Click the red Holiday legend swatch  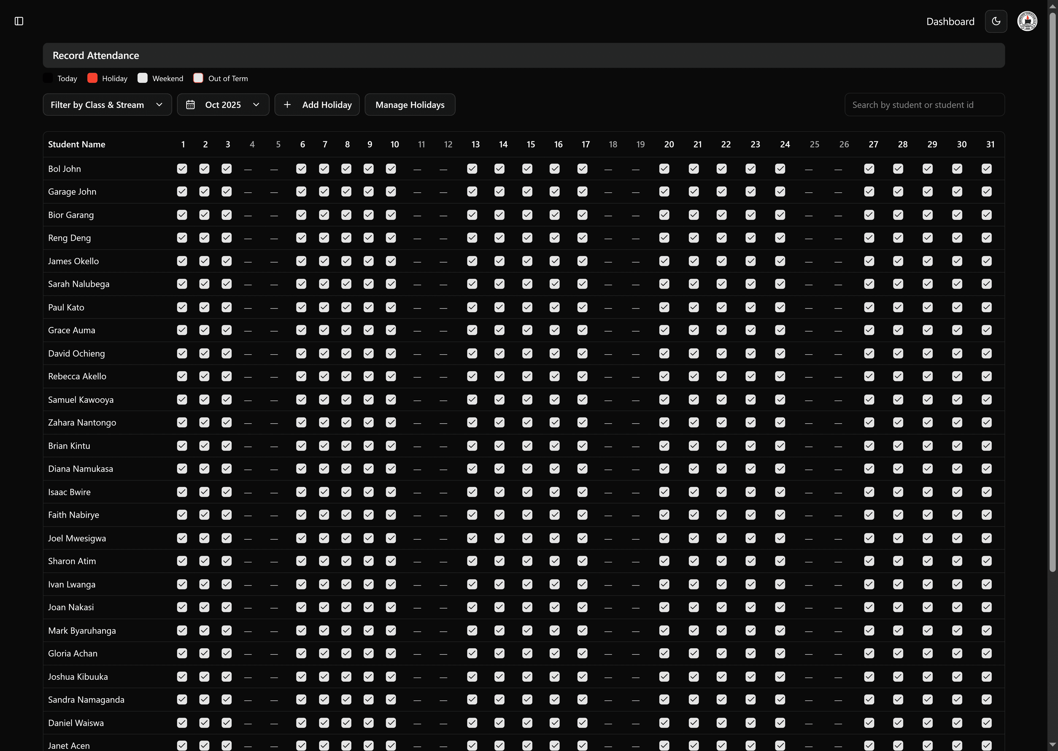point(93,78)
